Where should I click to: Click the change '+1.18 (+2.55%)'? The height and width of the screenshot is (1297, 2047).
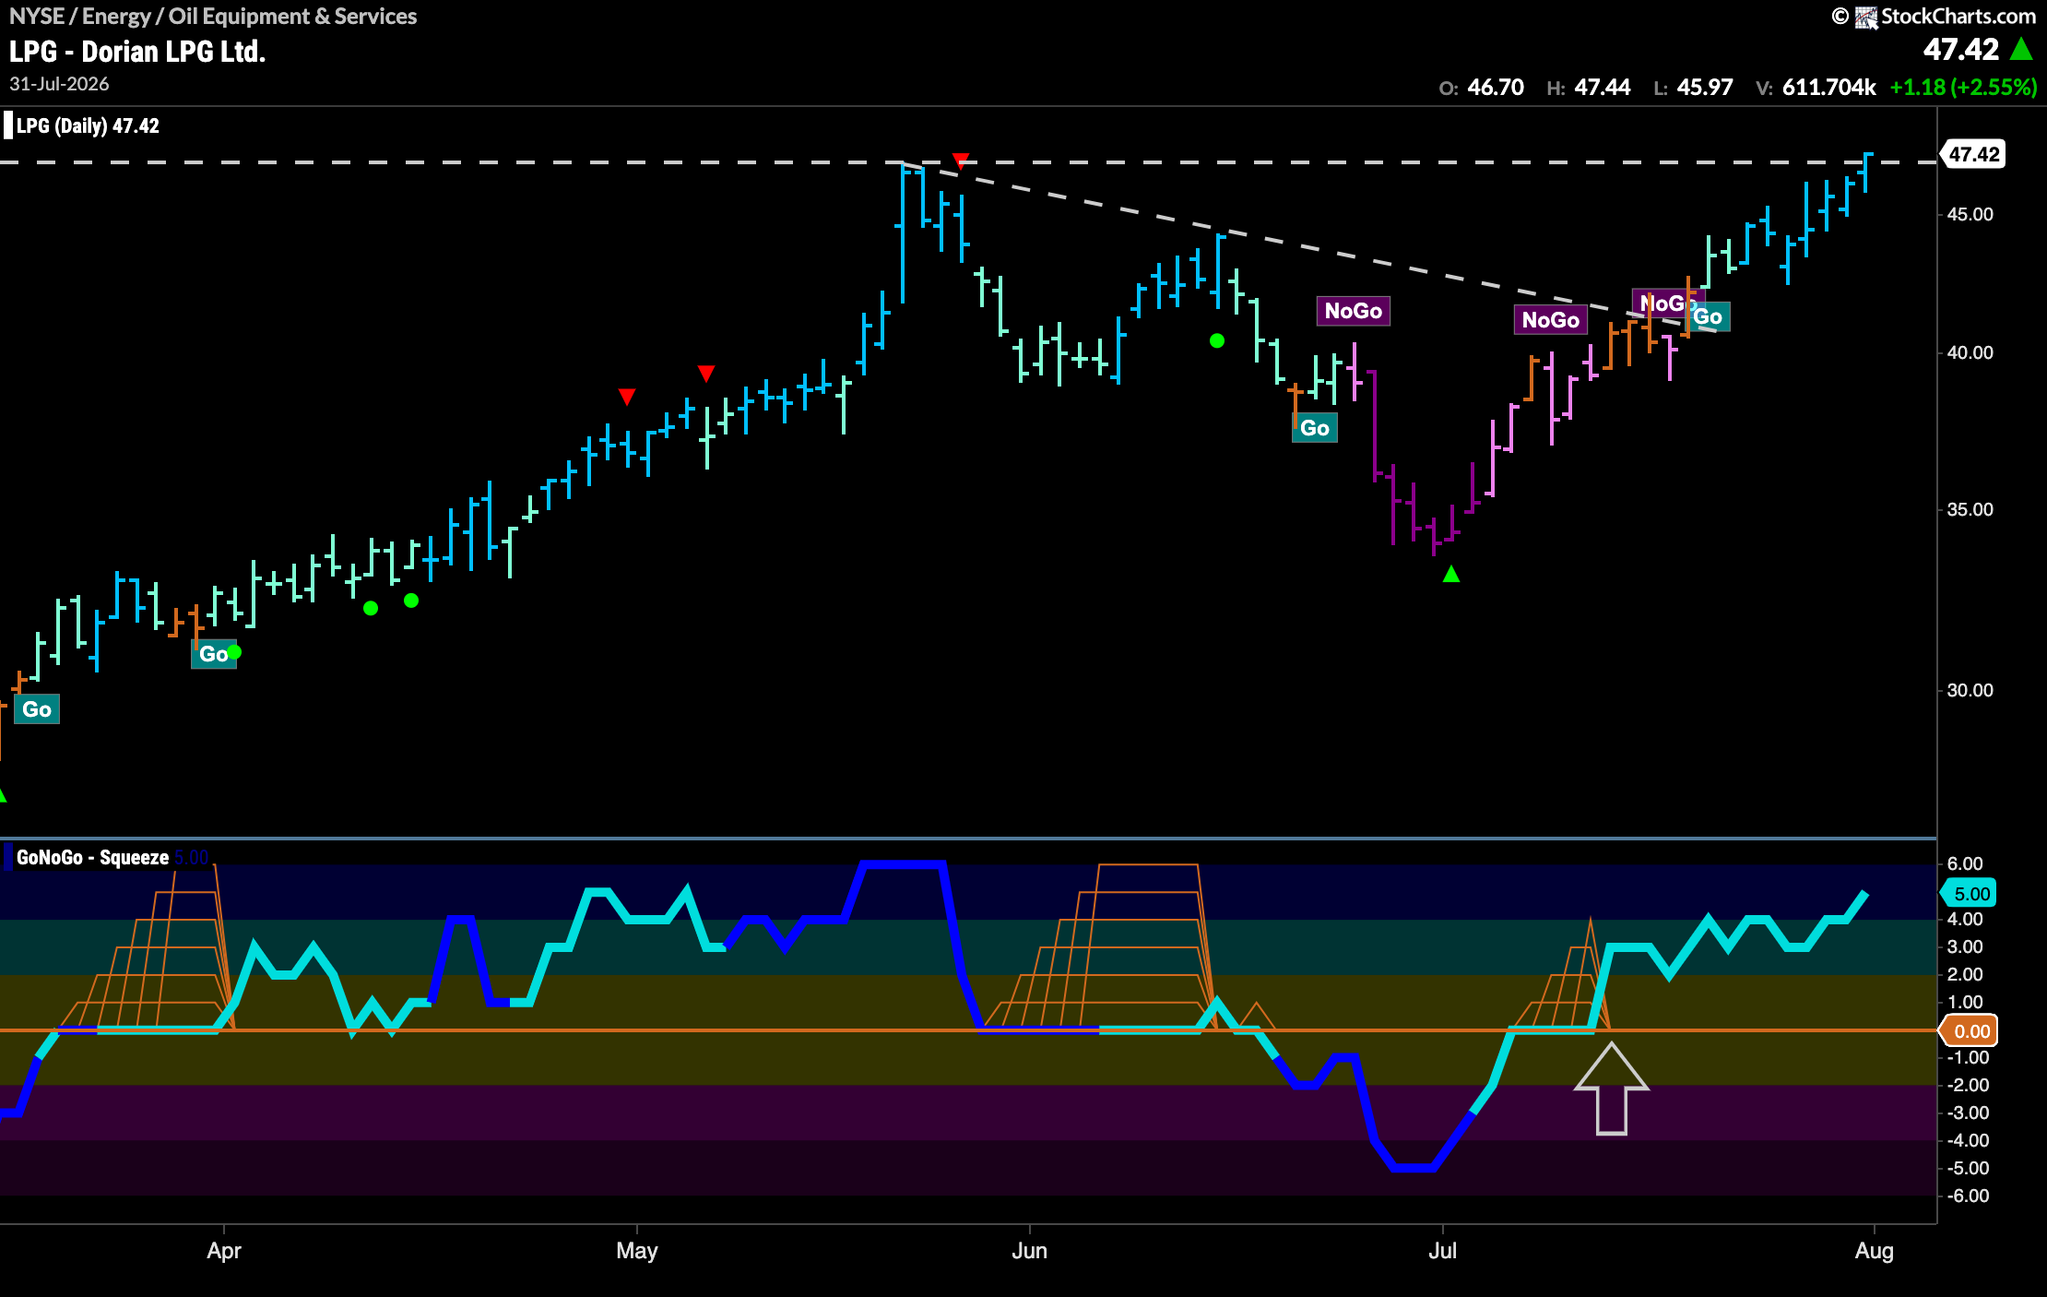[x=1963, y=88]
